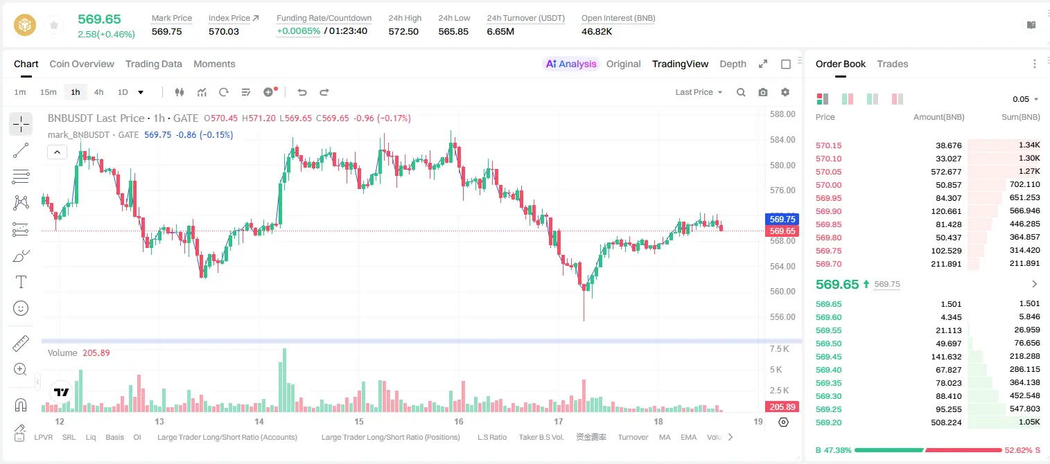Image resolution: width=1050 pixels, height=464 pixels.
Task: Open chart settings gear icon
Action: point(785,92)
